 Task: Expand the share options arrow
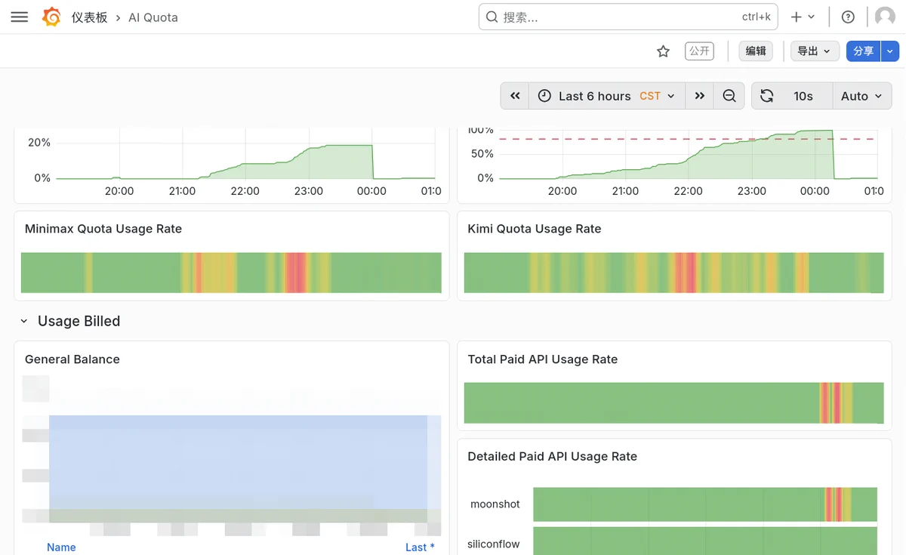891,51
